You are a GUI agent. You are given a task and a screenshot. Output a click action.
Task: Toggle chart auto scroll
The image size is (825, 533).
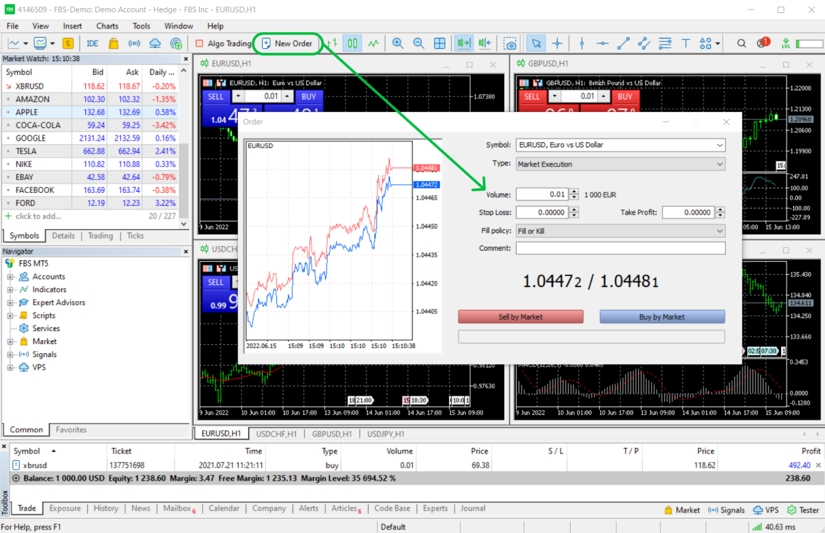click(464, 43)
